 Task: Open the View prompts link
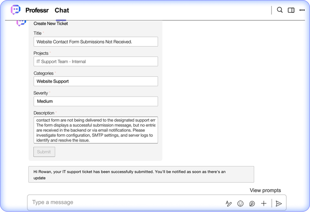pyautogui.click(x=265, y=190)
